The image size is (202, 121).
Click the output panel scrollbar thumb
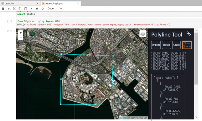point(196,59)
